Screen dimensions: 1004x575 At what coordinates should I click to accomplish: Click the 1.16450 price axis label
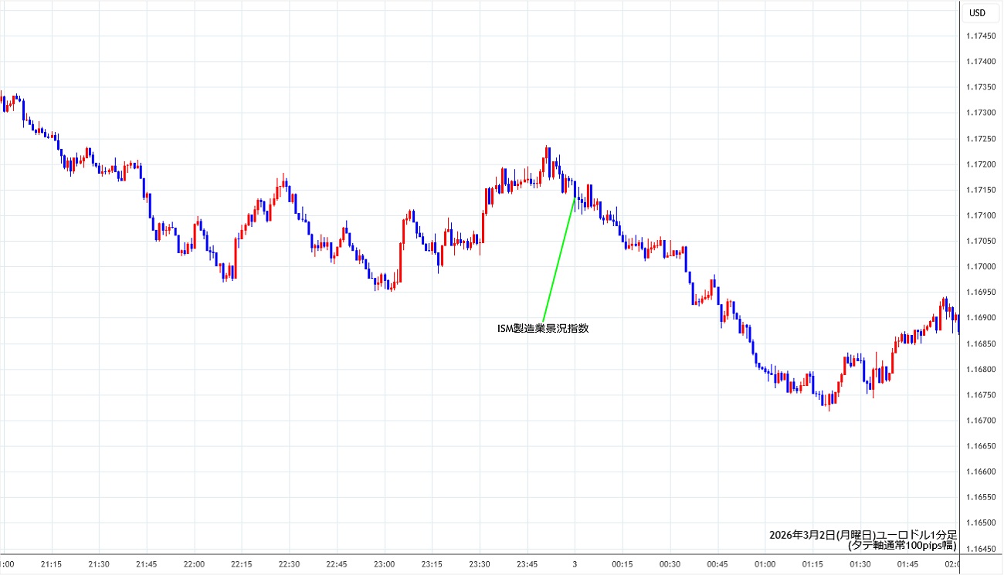(982, 549)
